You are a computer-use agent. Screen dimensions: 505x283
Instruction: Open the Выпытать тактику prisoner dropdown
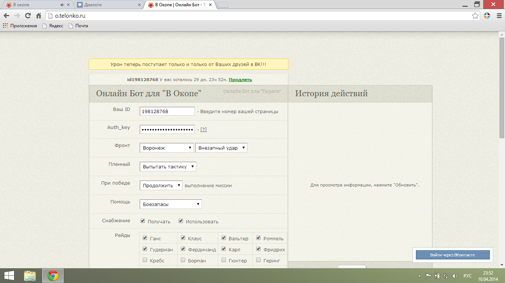pos(168,167)
